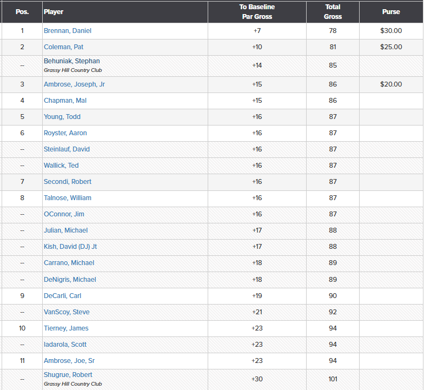Select Wallick, Ted player name
Screen dimensions: 424x390
tap(61, 166)
